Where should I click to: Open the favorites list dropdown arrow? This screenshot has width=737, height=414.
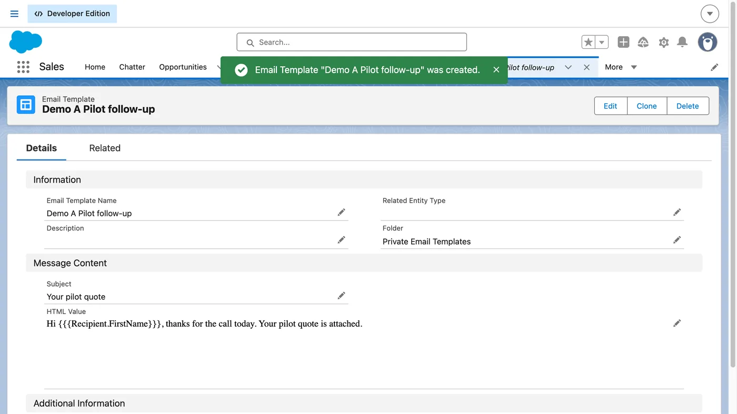tap(602, 42)
